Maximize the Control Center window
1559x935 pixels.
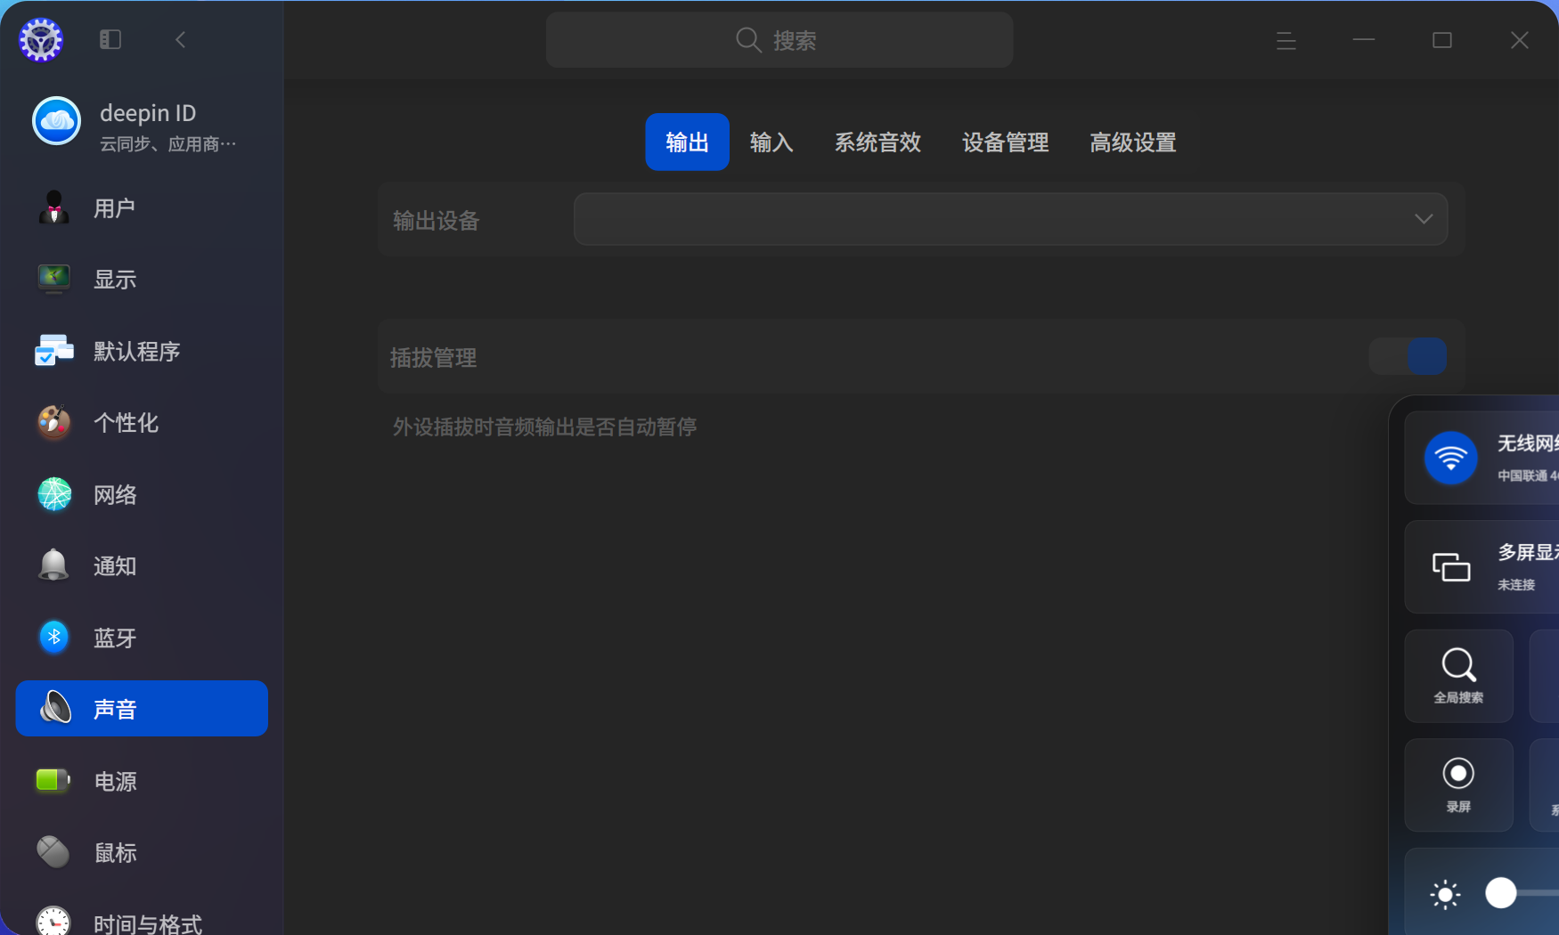[x=1442, y=40]
